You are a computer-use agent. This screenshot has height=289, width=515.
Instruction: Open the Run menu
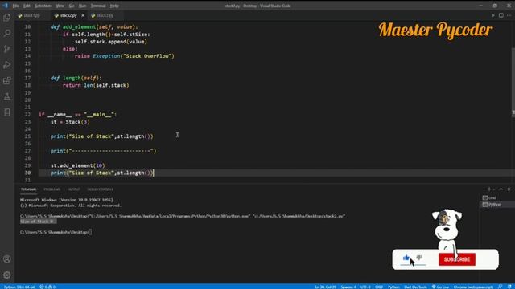point(82,6)
